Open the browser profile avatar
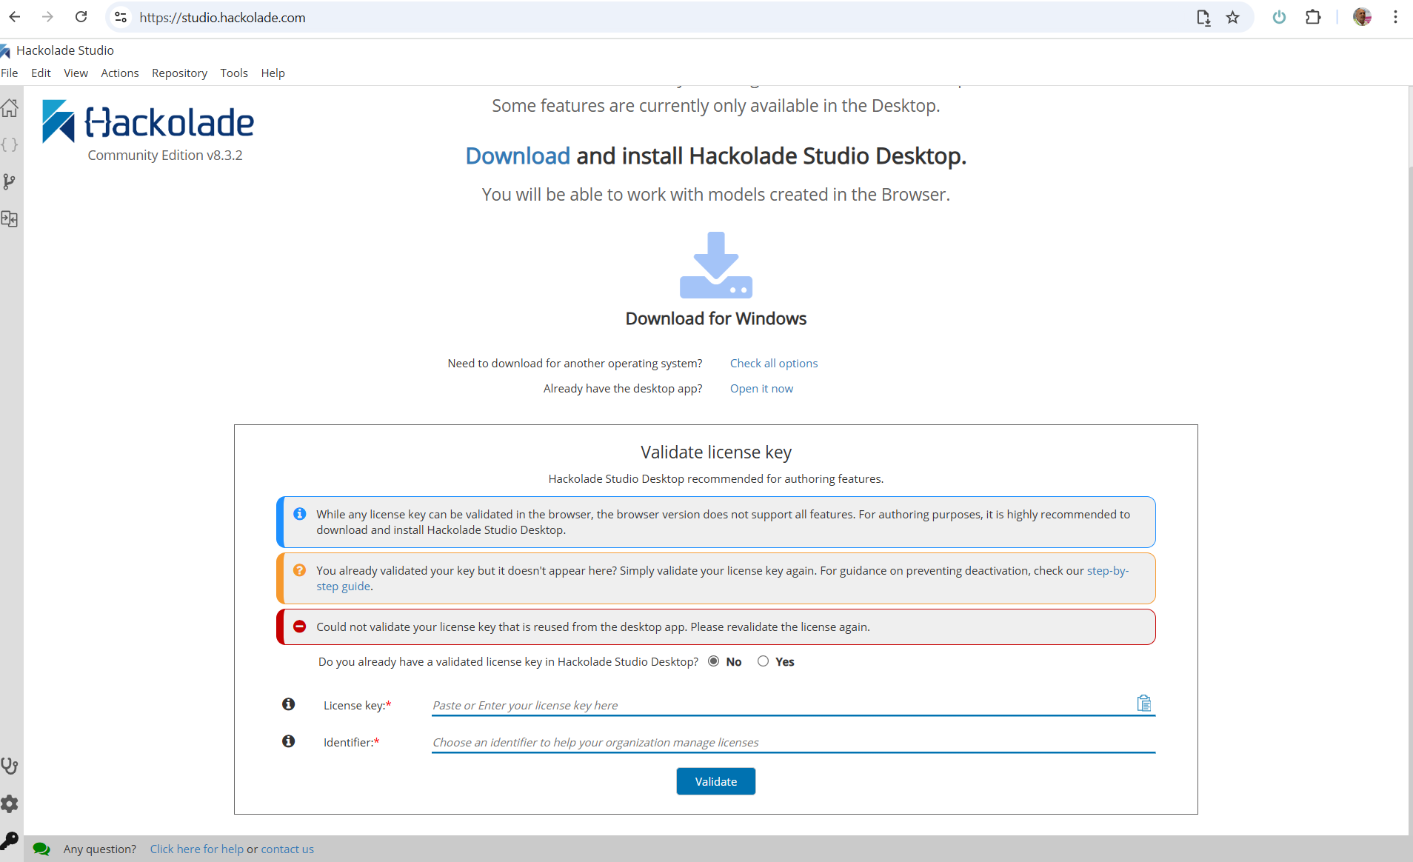1413x862 pixels. (1363, 17)
